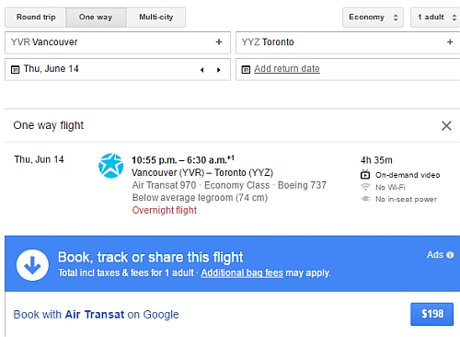
Task: Open the 1 adult passengers dropdown
Action: (x=435, y=17)
